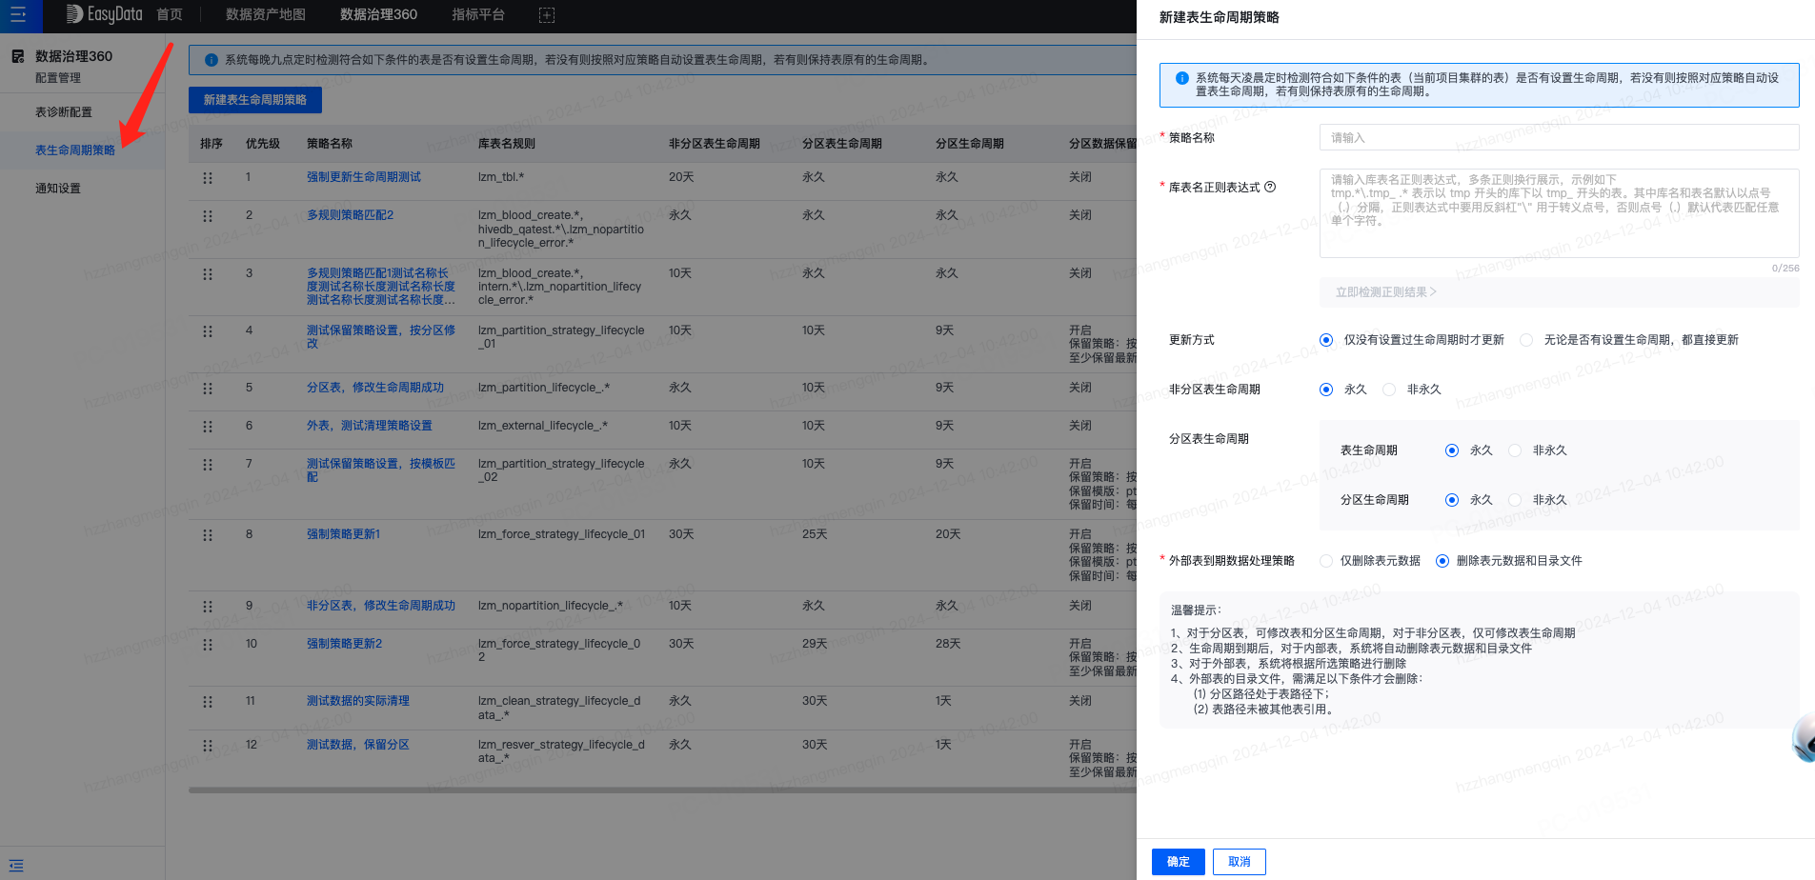The width and height of the screenshot is (1815, 880).
Task: Open policy link 强制策略更新2
Action: (344, 644)
